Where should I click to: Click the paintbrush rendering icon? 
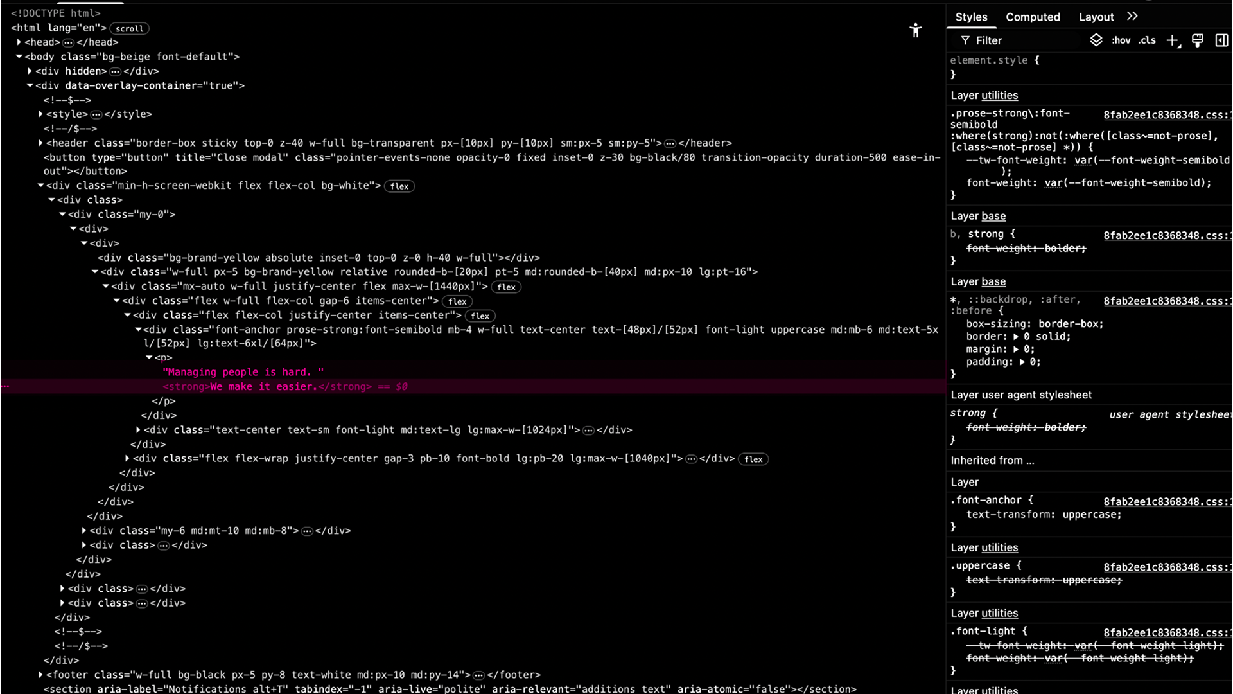[x=1197, y=40]
